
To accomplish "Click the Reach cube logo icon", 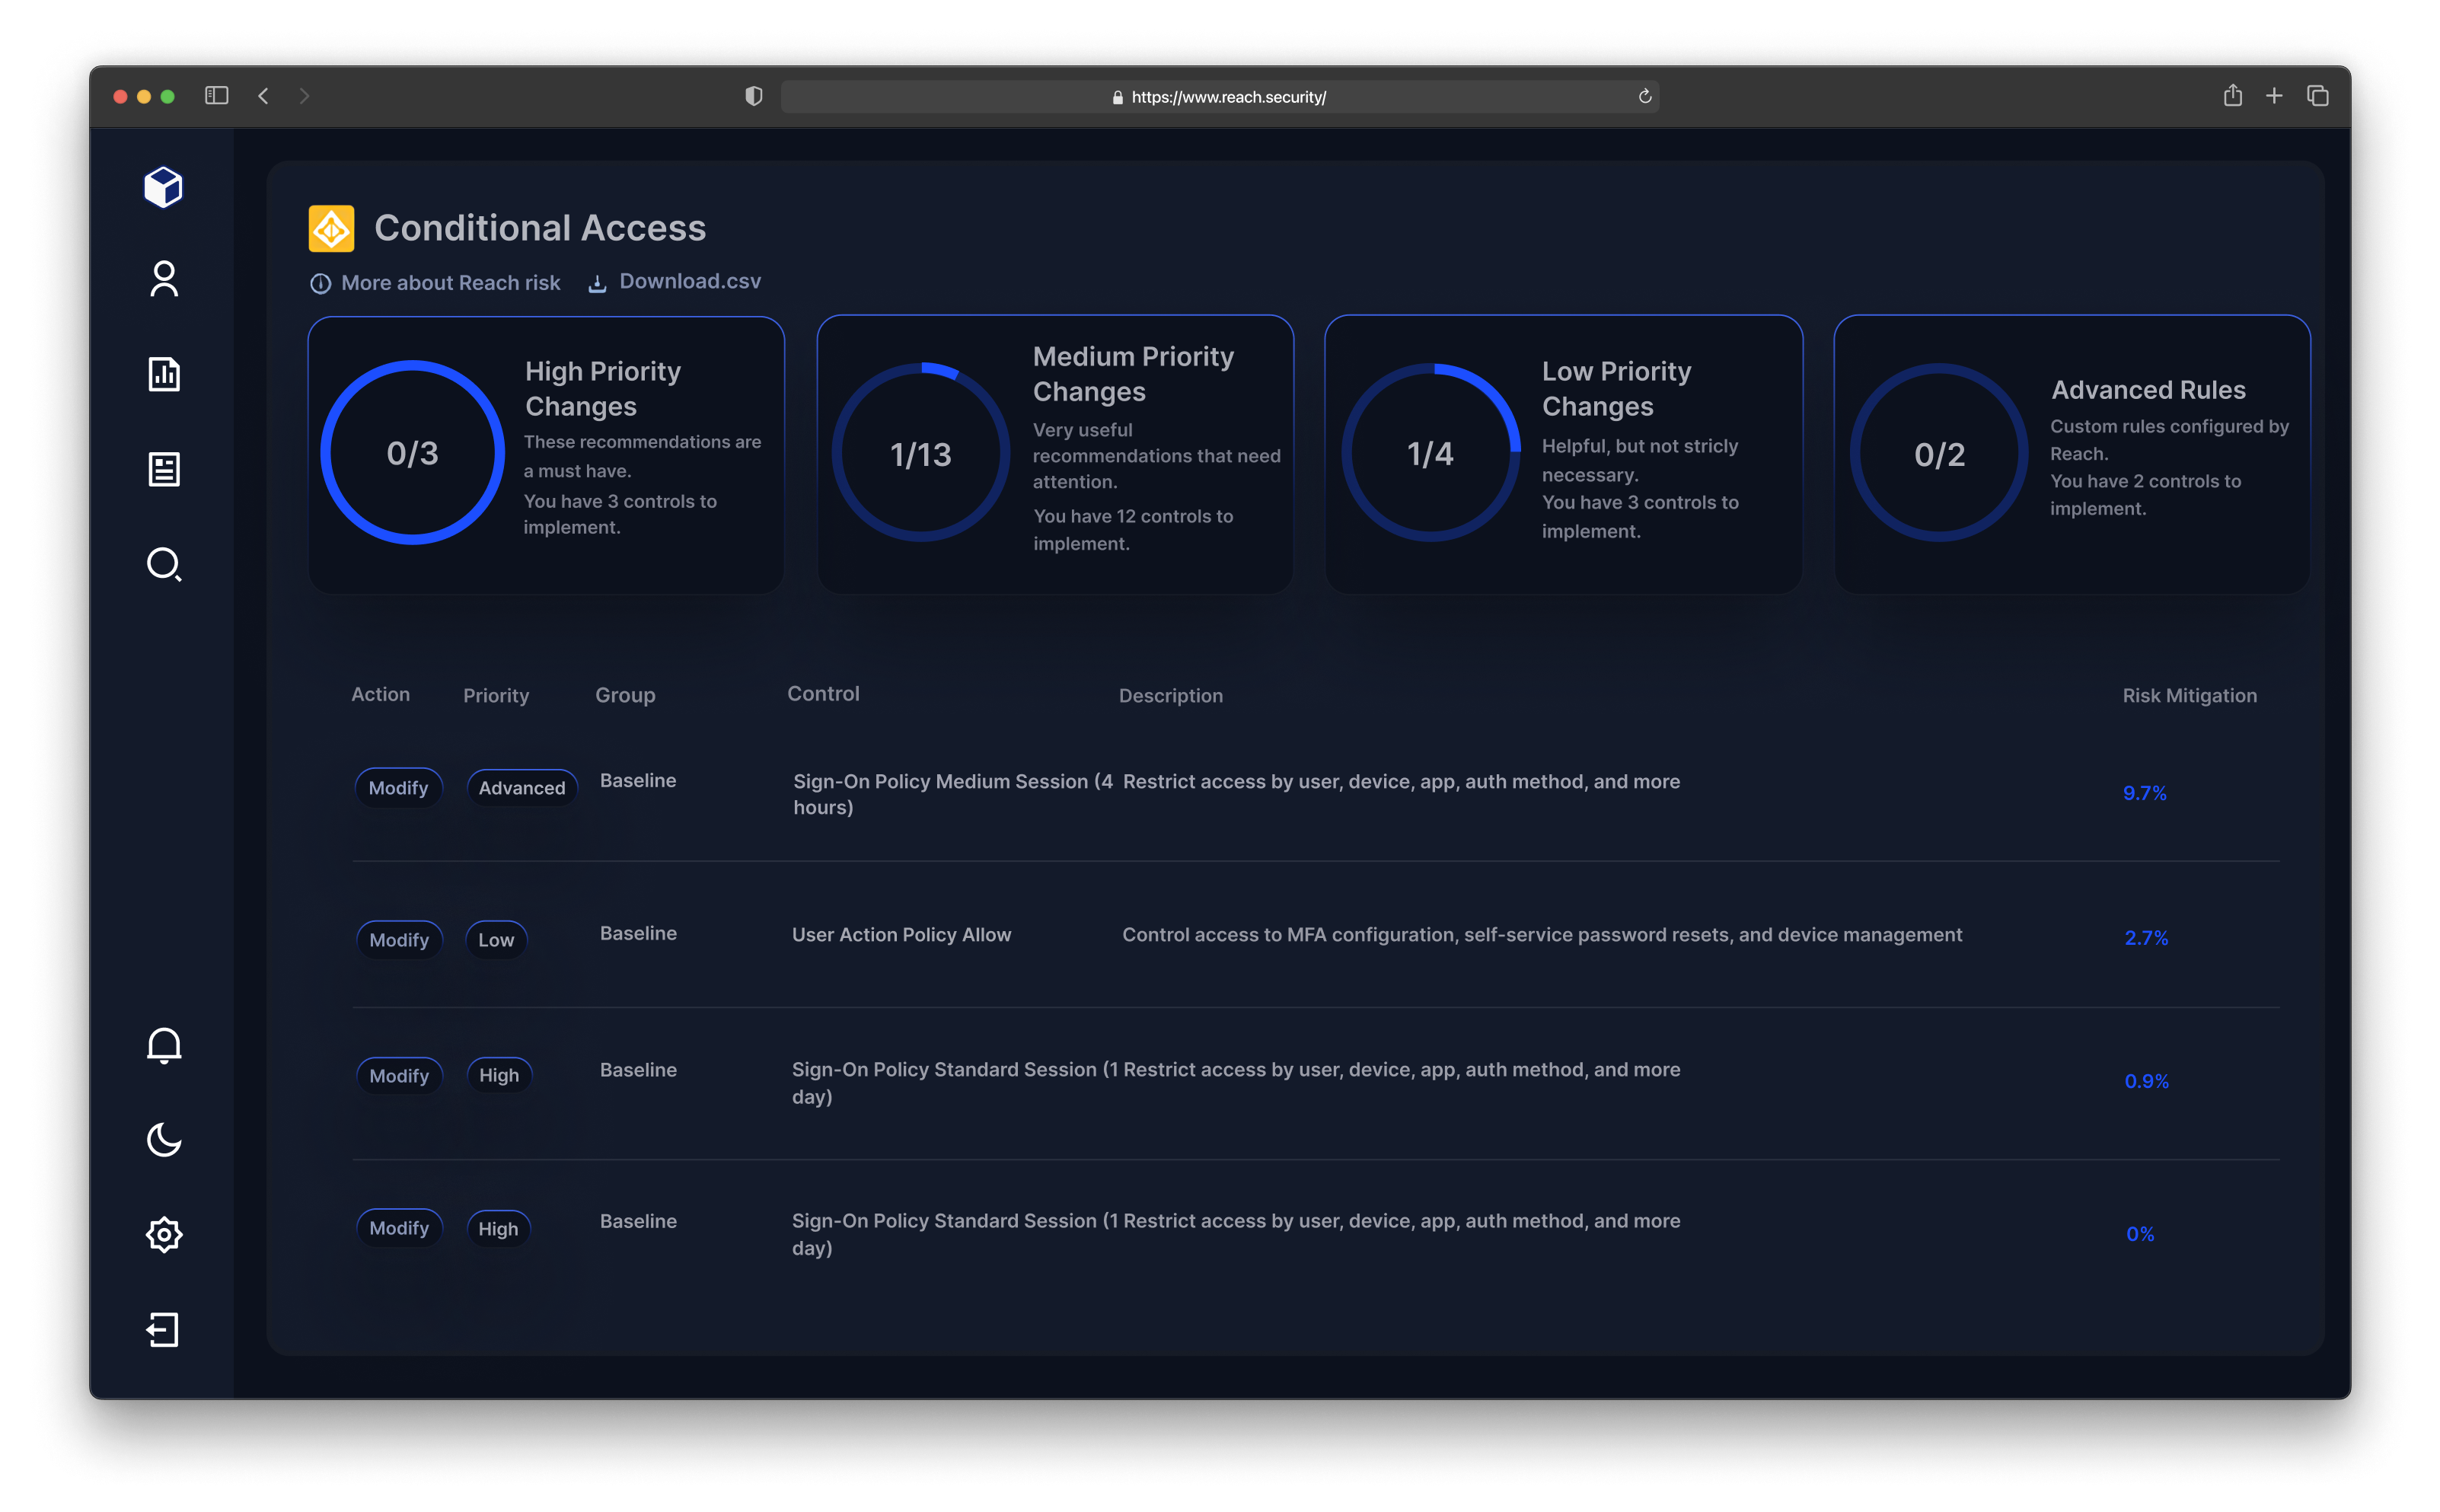I will tap(163, 187).
